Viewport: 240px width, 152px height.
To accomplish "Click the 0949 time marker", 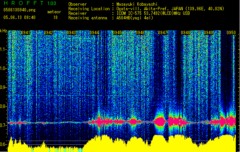I will [208, 33].
